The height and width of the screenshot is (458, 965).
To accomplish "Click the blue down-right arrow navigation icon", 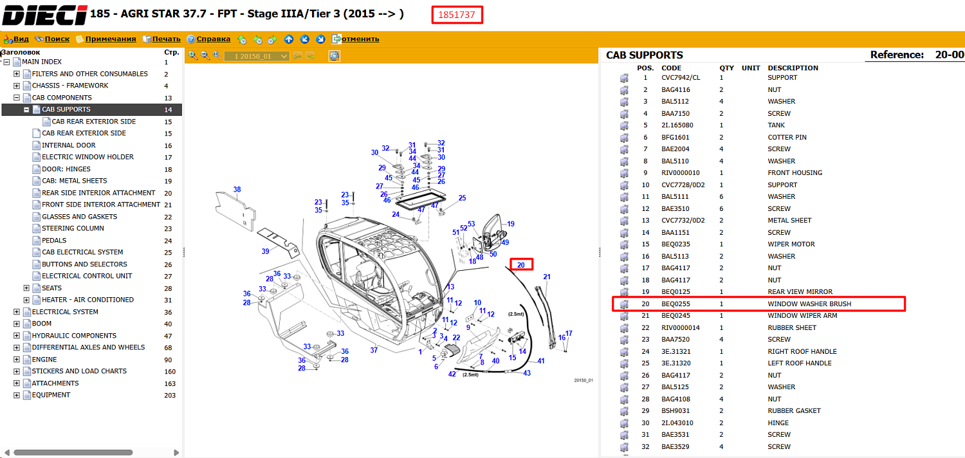I will tap(320, 39).
